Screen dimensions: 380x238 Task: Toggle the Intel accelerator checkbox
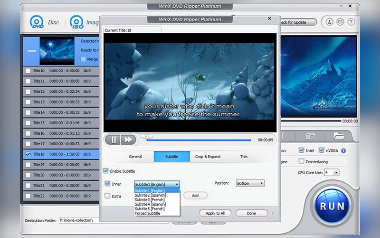301,150
